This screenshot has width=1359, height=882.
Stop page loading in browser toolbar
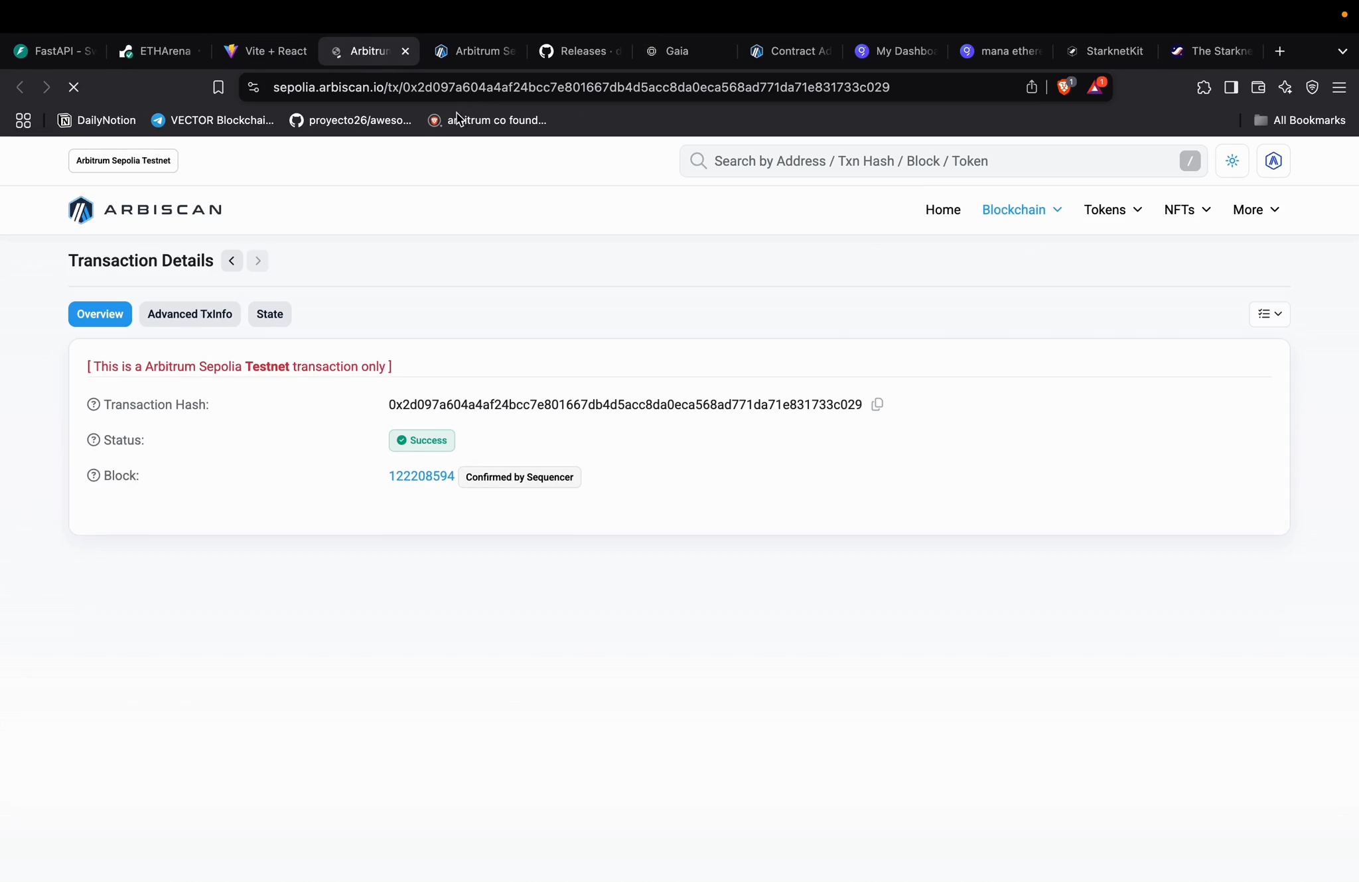pyautogui.click(x=74, y=87)
